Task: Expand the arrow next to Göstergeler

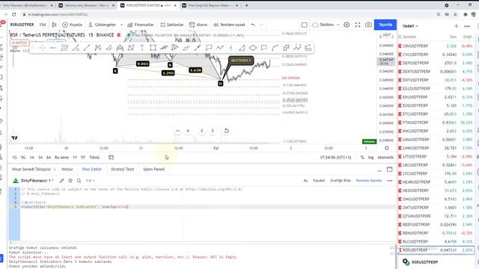Action: coord(121,25)
